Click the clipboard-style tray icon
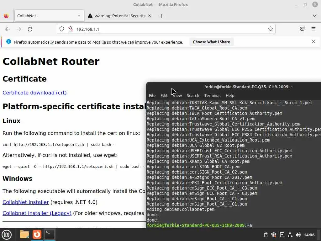Viewport: 321px width, 241px height. coord(266,235)
